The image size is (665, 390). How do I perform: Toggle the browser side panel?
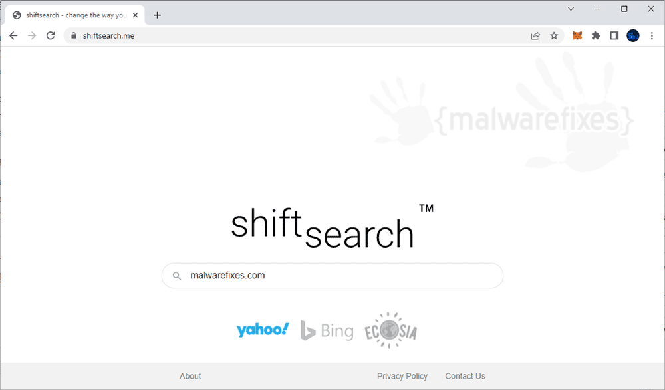[x=614, y=36]
